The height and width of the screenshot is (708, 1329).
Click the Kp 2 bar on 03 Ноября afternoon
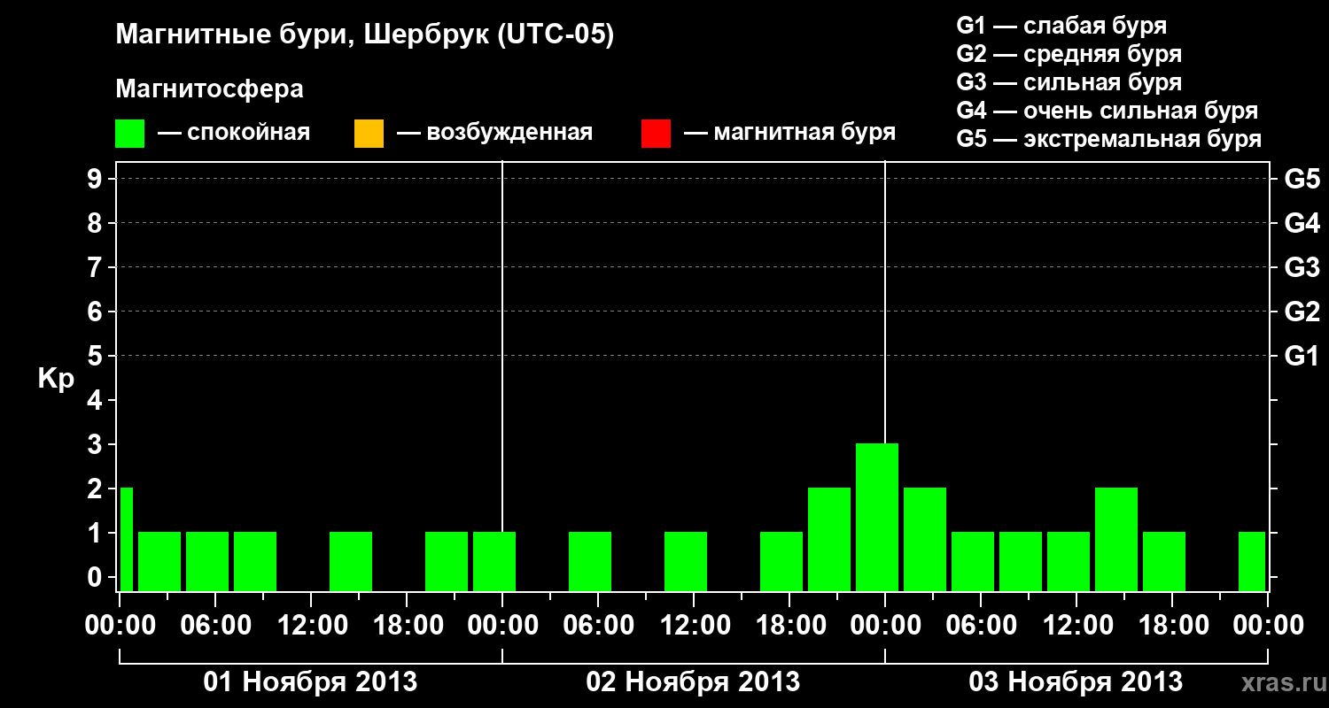[x=1116, y=539]
